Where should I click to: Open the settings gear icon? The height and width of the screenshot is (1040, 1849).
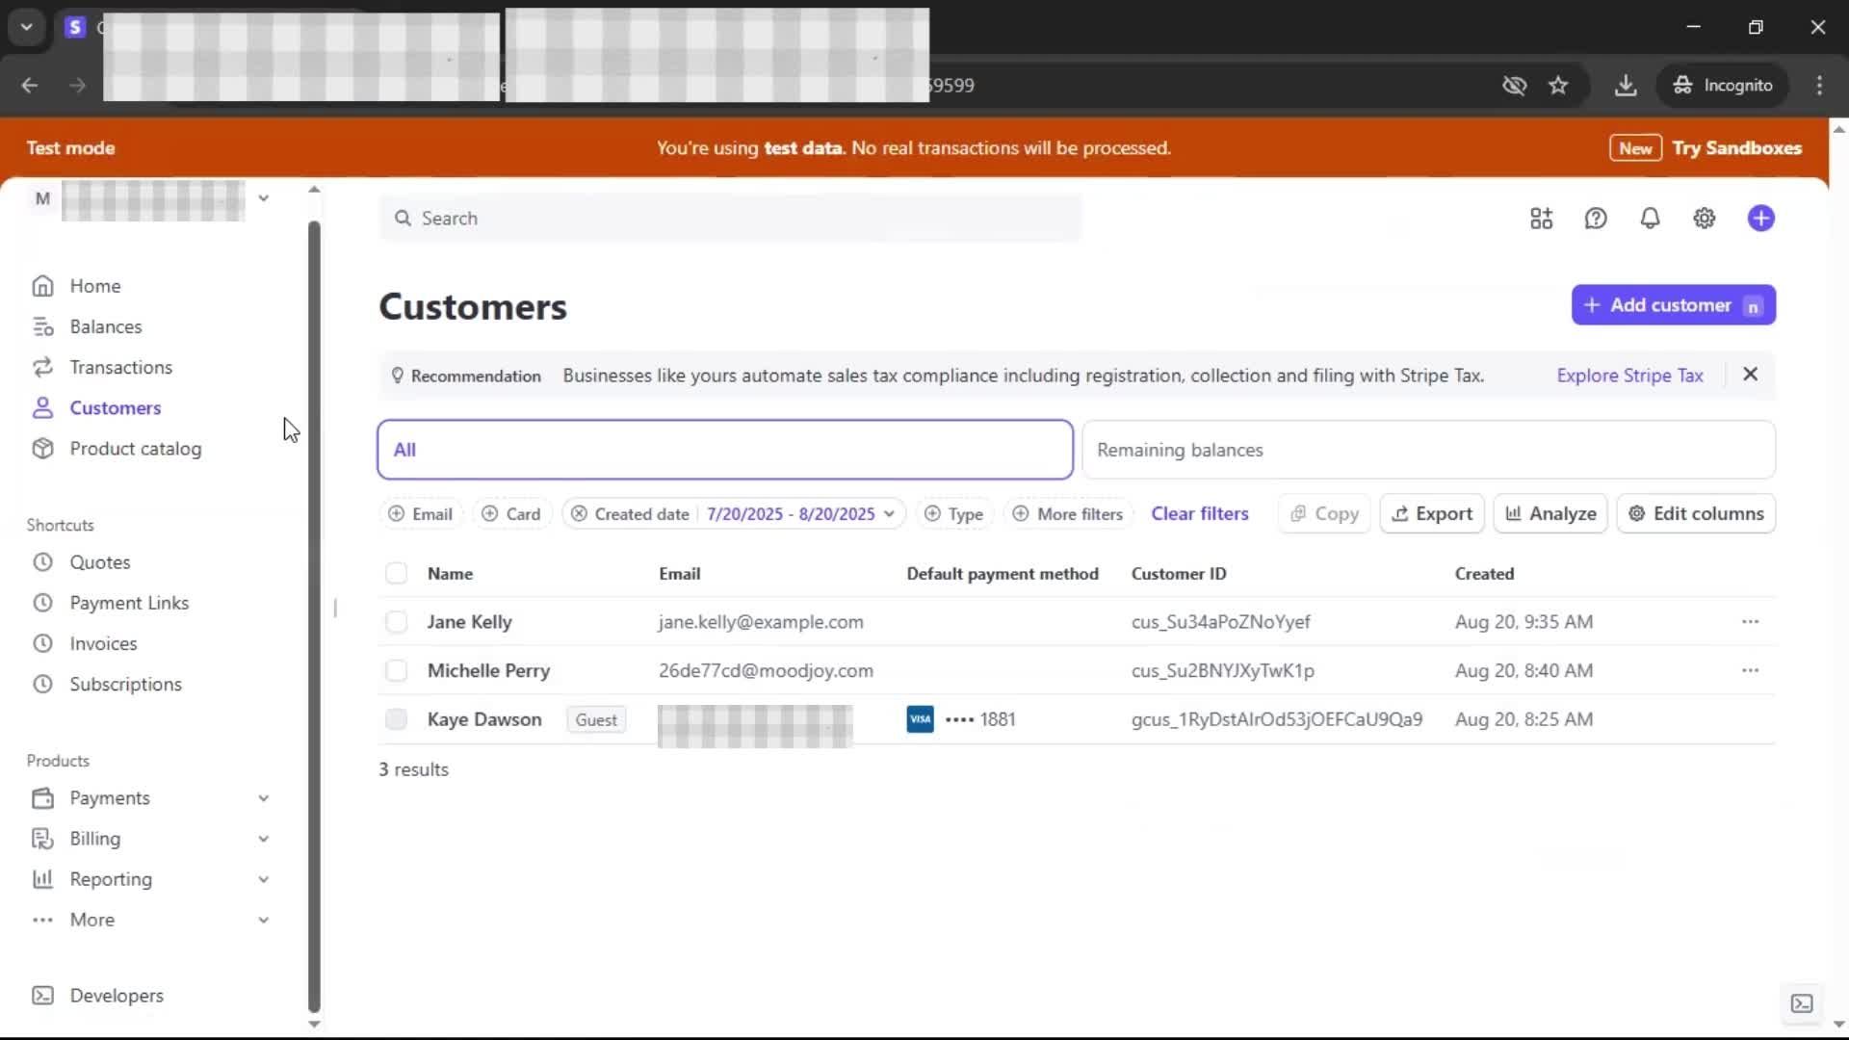point(1704,219)
